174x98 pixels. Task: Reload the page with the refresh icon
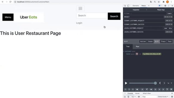pos(10,2)
